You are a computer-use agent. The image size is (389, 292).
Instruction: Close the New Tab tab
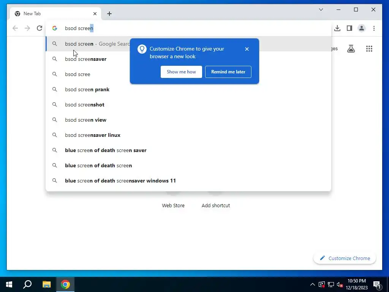click(x=95, y=14)
